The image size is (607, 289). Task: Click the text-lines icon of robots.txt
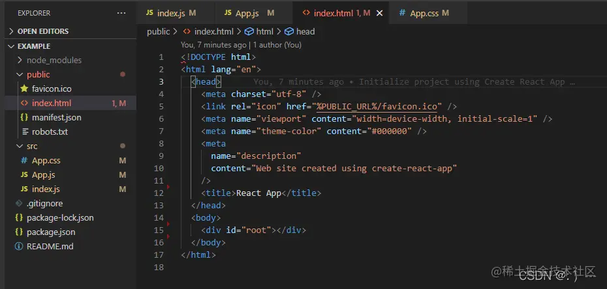tap(25, 131)
